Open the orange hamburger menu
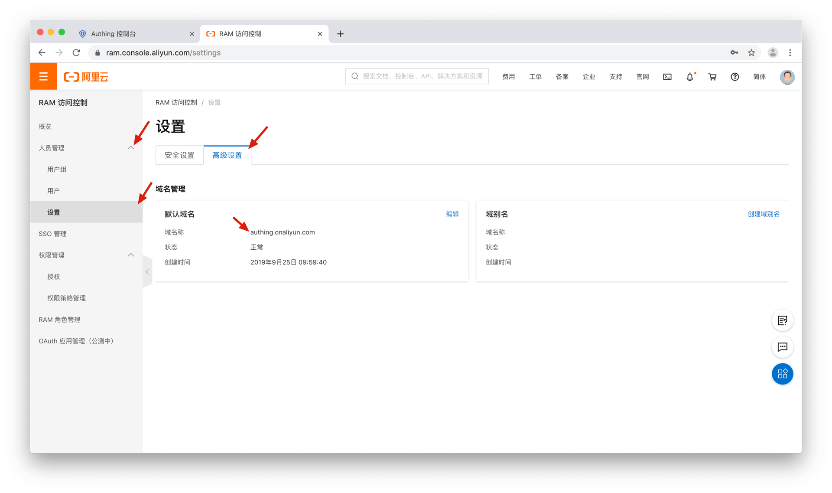Viewport: 832px width, 493px height. (43, 77)
